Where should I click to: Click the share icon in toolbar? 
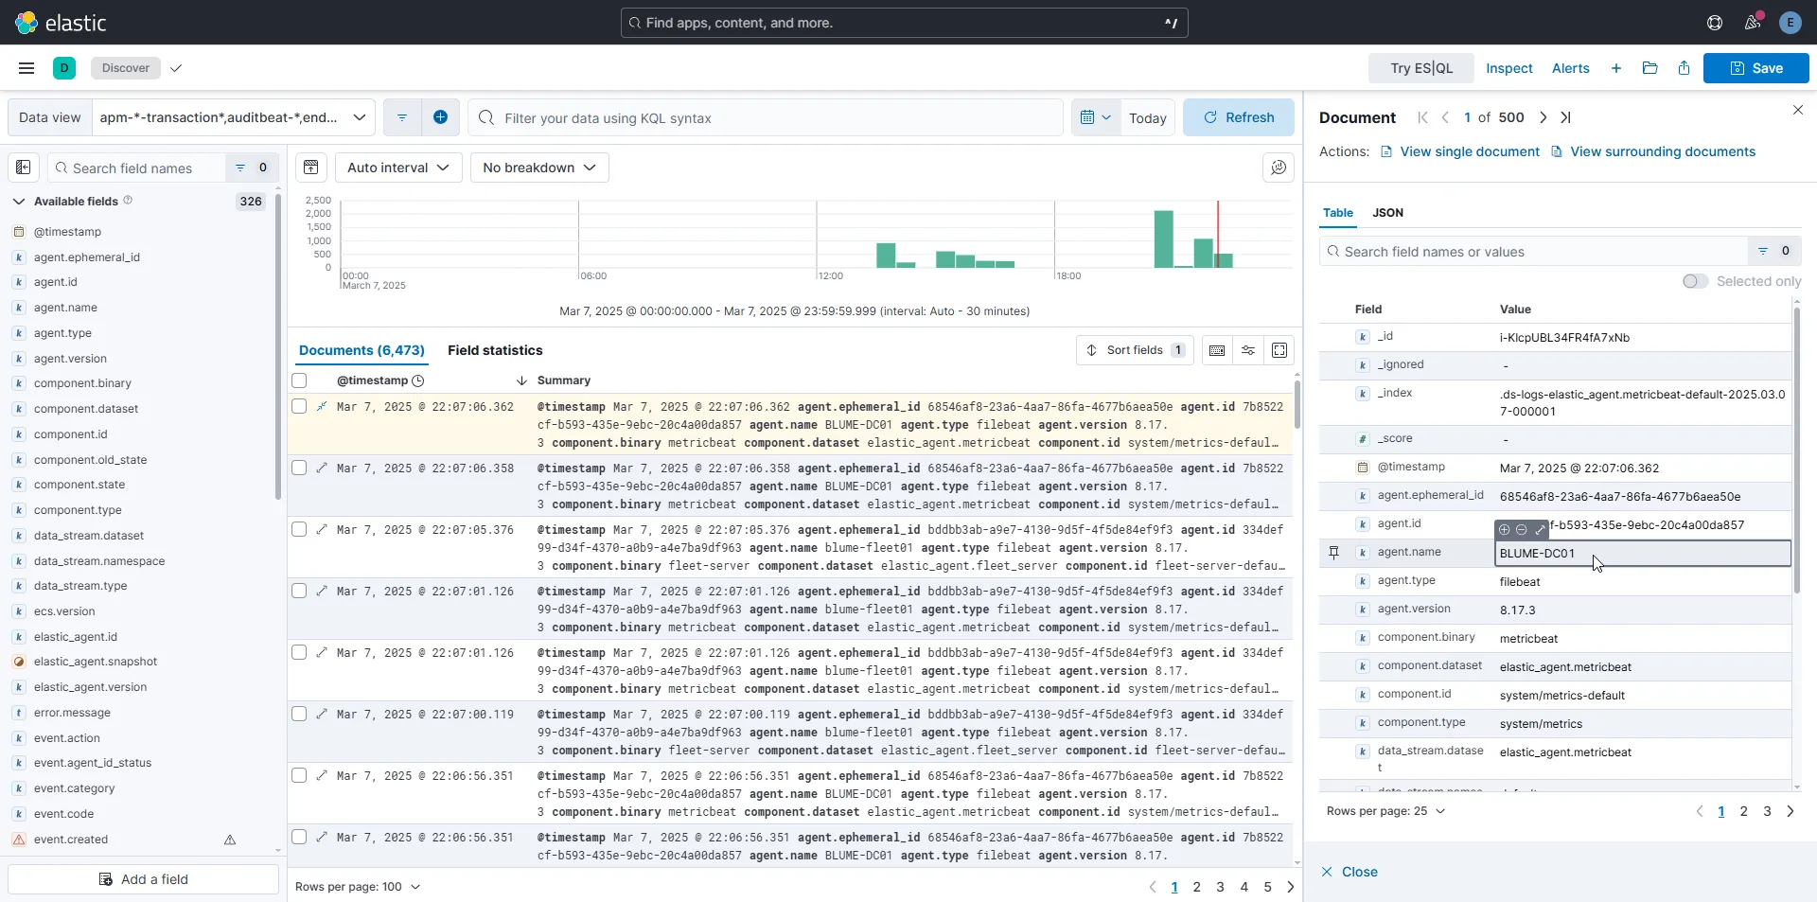tap(1684, 68)
